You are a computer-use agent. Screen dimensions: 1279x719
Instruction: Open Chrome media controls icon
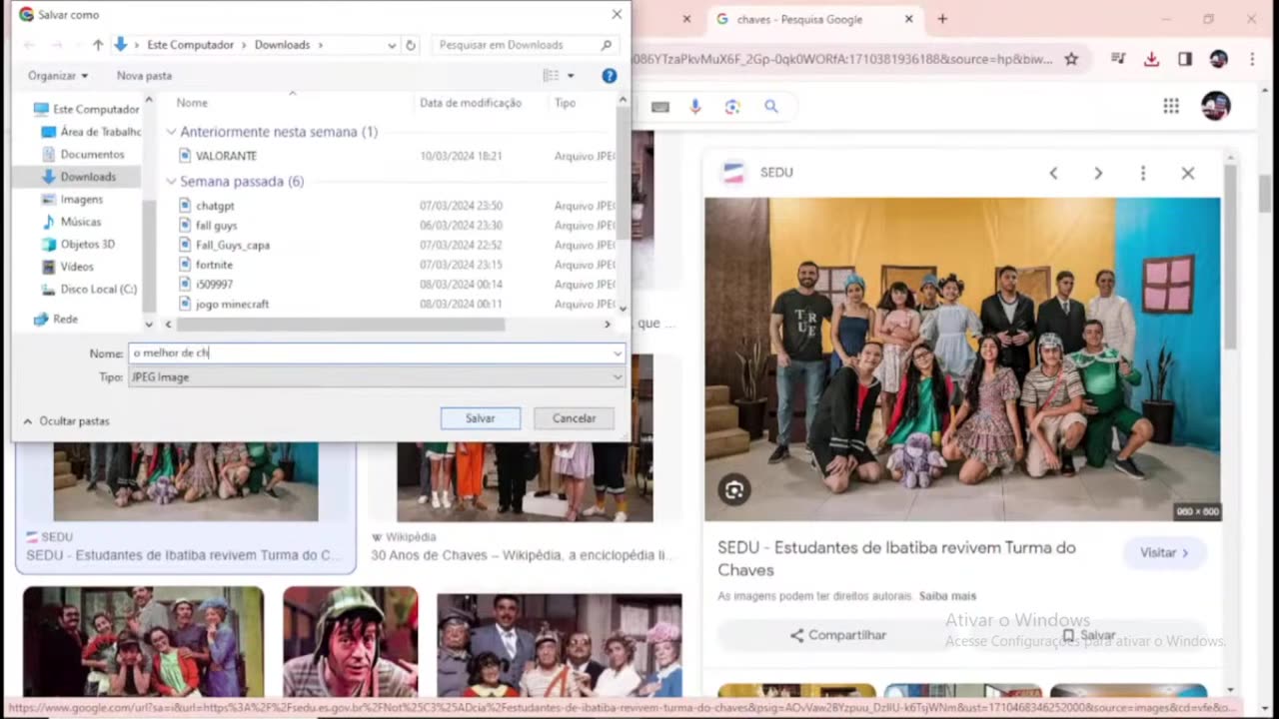(1119, 59)
